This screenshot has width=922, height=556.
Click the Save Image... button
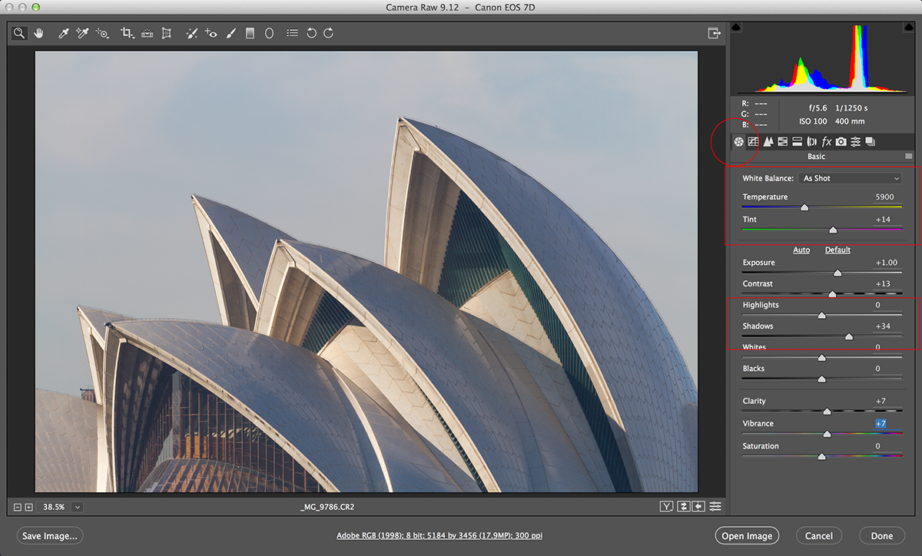tap(49, 536)
